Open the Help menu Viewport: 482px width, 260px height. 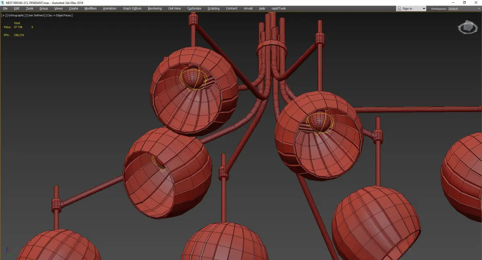click(262, 8)
